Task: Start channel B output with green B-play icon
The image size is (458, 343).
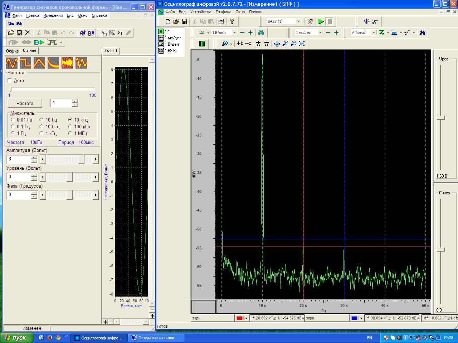Action: point(39,42)
